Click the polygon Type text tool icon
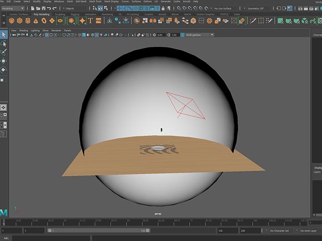322x241 pixels. [x=91, y=21]
